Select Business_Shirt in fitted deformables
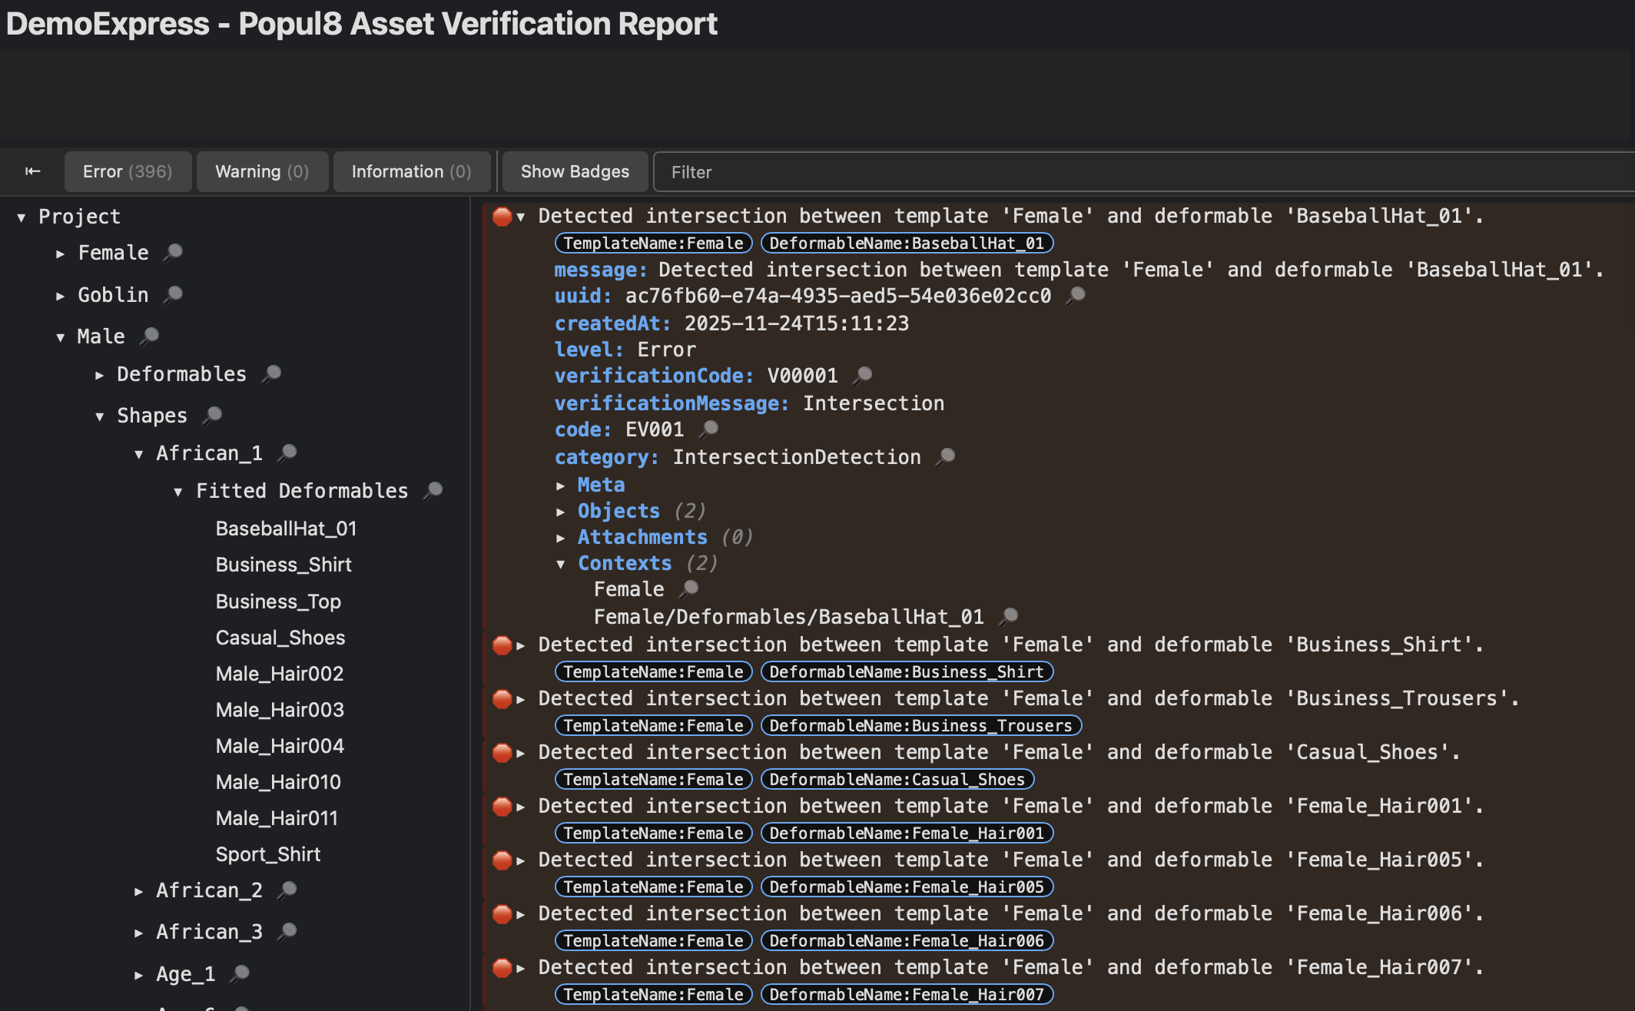This screenshot has height=1011, width=1635. [x=284, y=565]
